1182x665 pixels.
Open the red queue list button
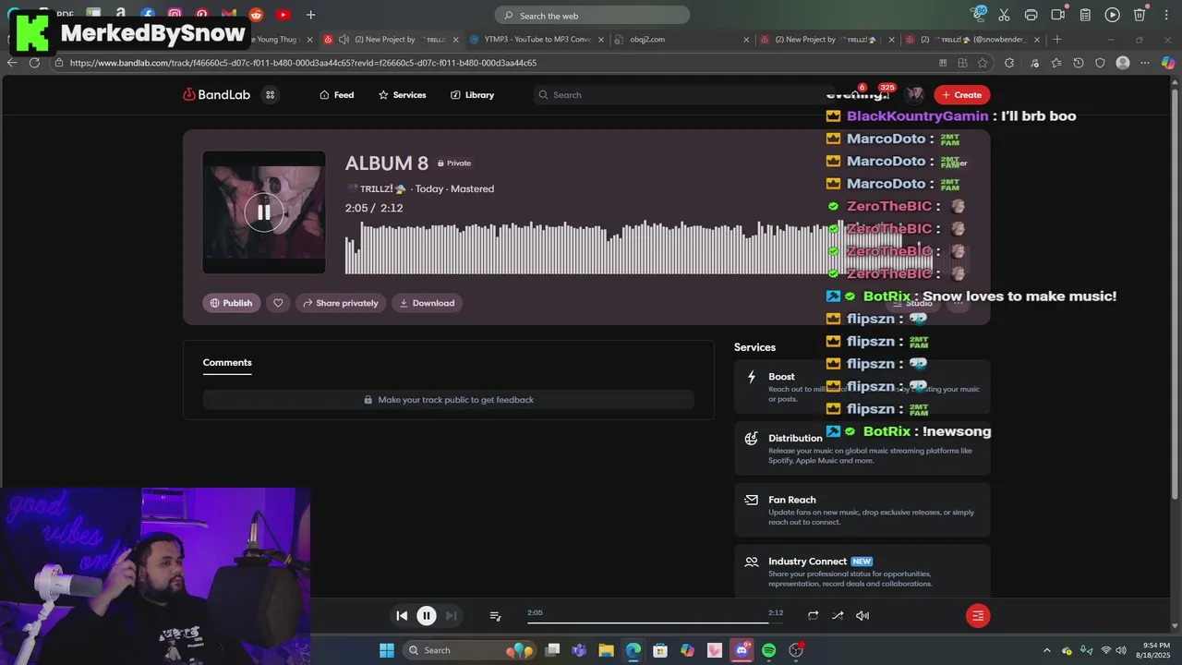[x=978, y=616]
